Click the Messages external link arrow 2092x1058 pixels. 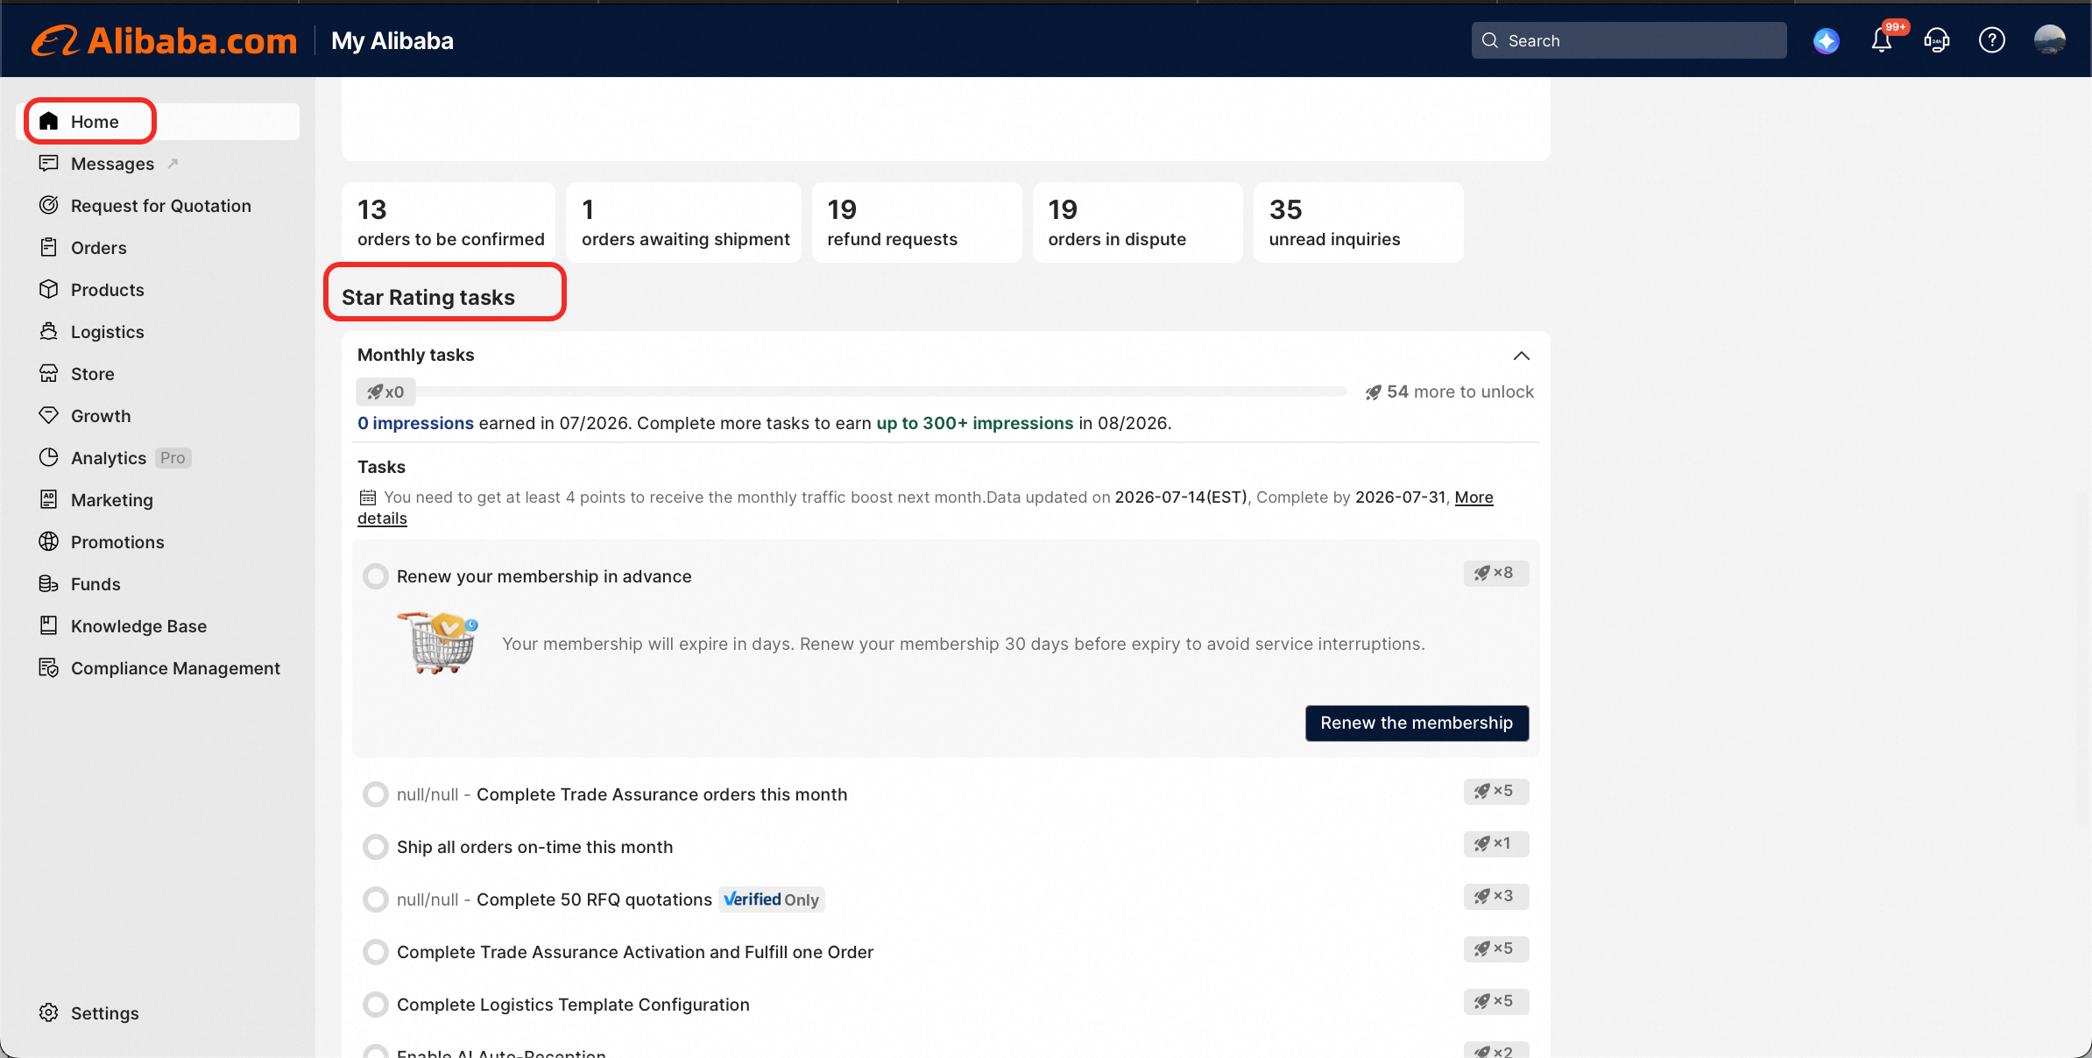tap(173, 163)
